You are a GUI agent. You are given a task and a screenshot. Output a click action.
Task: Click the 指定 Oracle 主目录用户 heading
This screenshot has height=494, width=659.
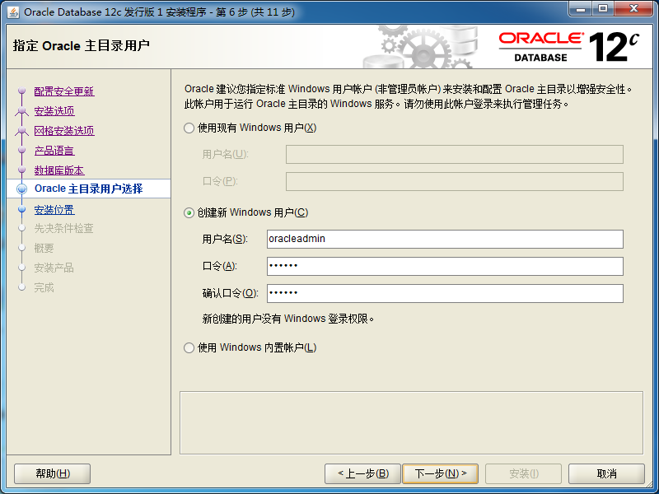coord(81,45)
